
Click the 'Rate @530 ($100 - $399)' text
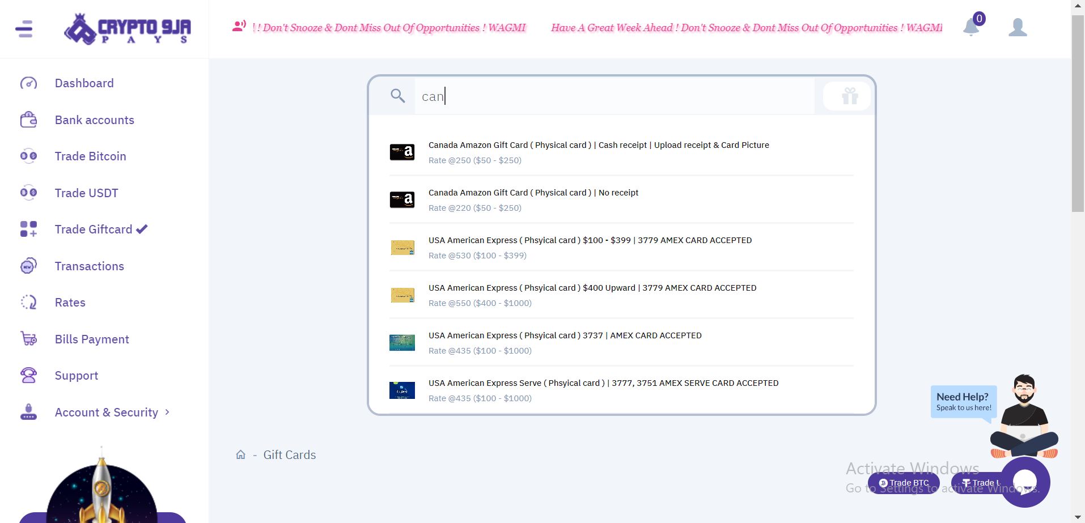pyautogui.click(x=477, y=256)
